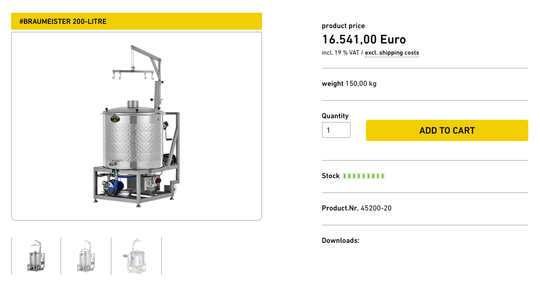540x281 pixels.
Task: Click the product number 45200-20
Action: pos(376,208)
